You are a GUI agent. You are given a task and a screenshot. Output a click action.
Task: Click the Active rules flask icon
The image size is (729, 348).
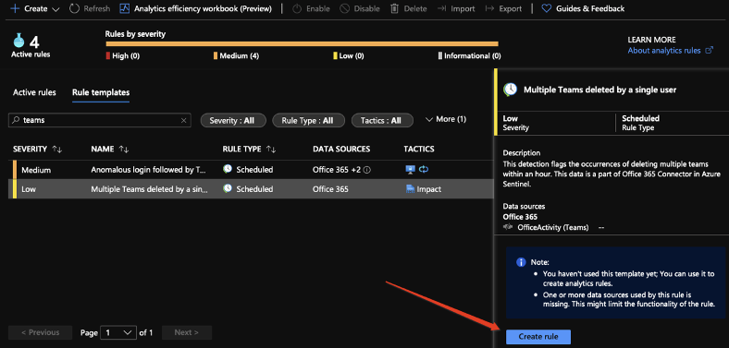coord(19,42)
